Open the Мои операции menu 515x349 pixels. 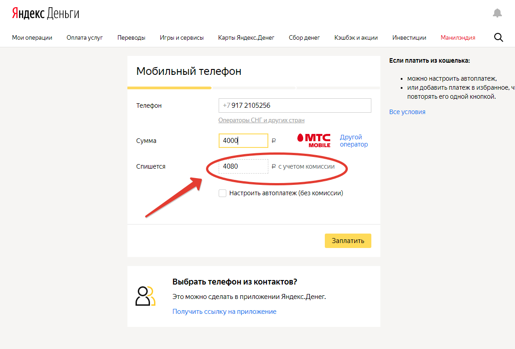coord(32,38)
